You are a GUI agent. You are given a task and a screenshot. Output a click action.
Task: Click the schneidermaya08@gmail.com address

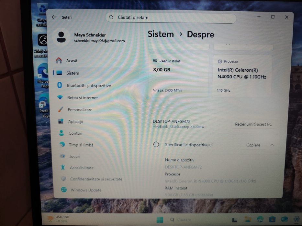[99, 41]
